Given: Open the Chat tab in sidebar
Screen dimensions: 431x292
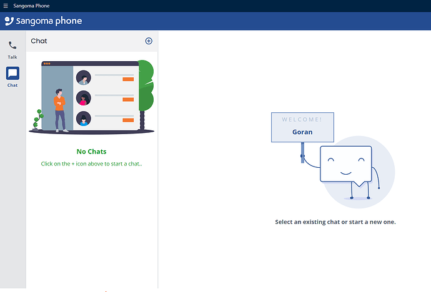Looking at the screenshot, I should pyautogui.click(x=12, y=77).
